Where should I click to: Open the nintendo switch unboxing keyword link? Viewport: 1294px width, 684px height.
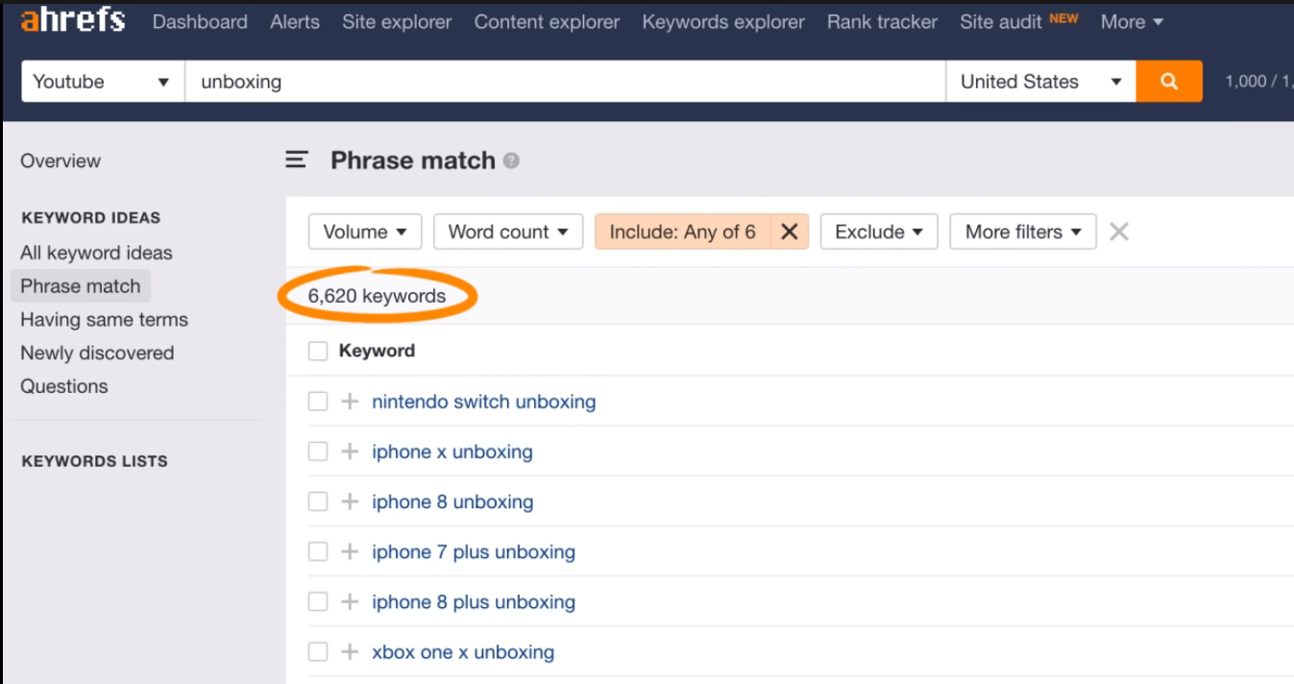(483, 402)
